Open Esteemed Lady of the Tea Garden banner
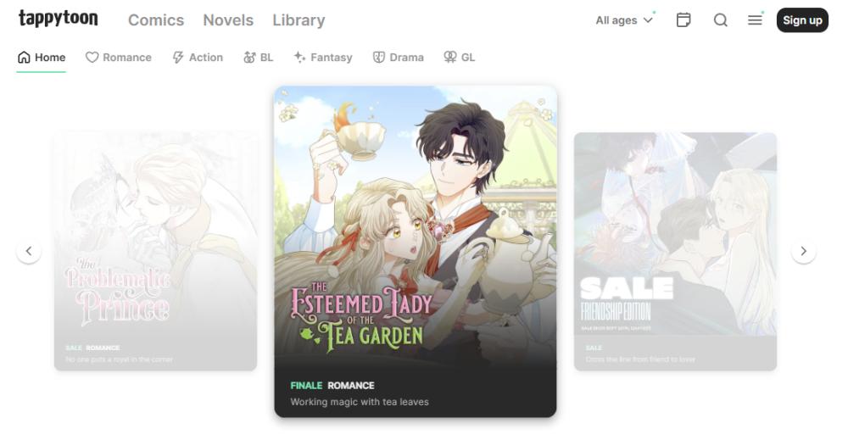 coord(416,251)
